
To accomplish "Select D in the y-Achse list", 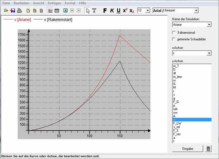I will click(x=192, y=69).
